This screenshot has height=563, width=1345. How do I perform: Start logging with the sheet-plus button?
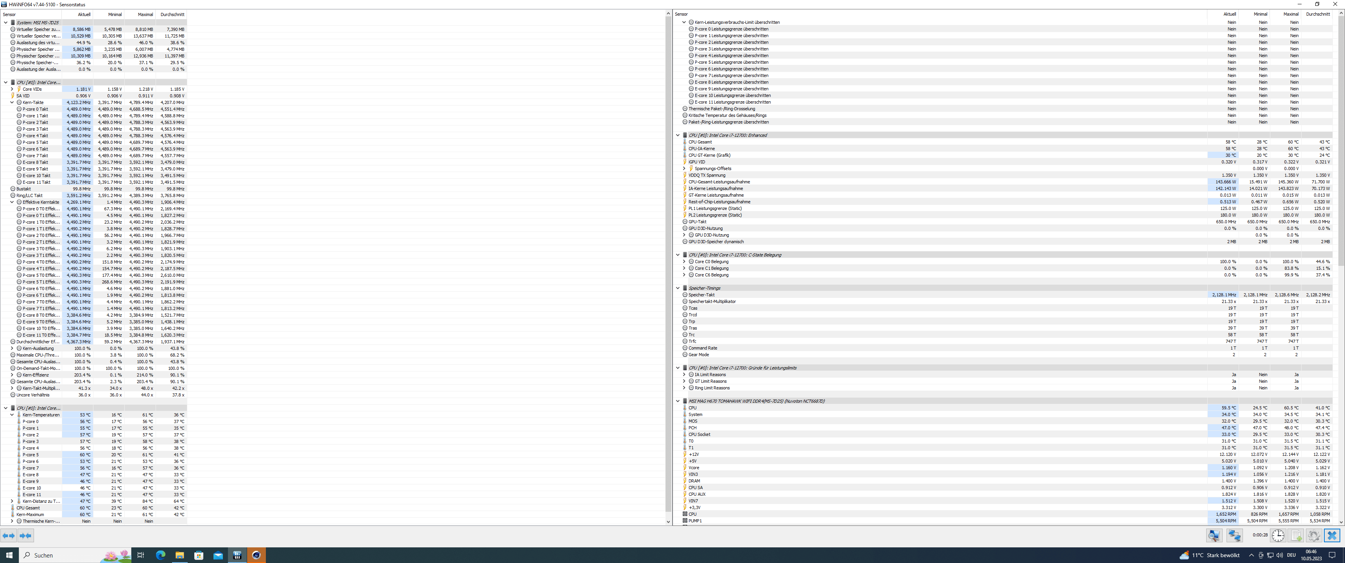click(1296, 535)
